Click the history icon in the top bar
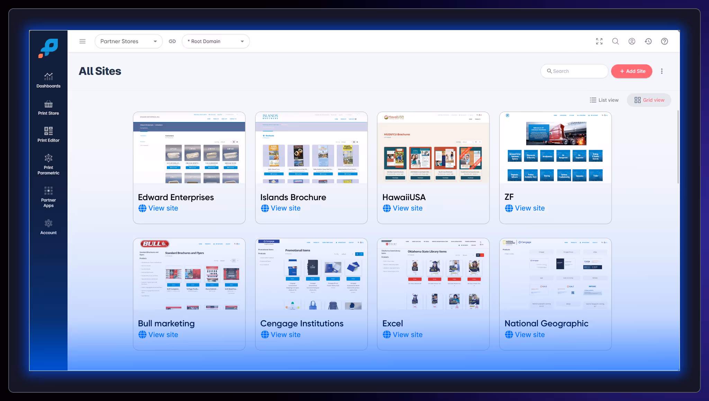 648,41
